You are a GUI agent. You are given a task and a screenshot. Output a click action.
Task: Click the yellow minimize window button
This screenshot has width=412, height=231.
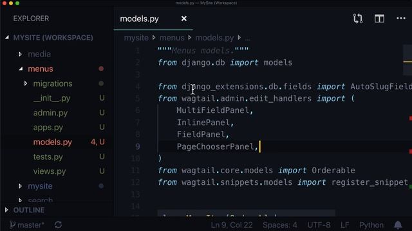(11, 3)
